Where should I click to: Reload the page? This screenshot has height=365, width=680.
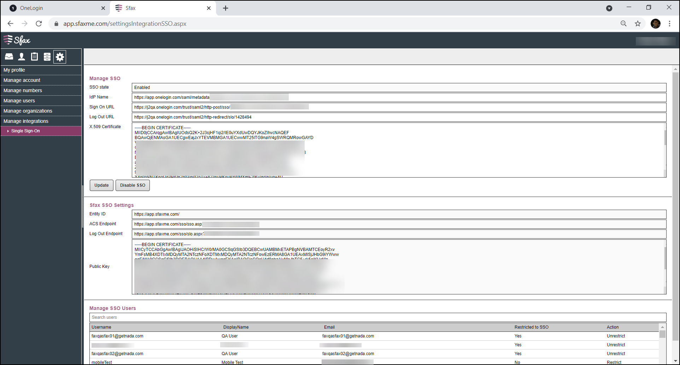39,24
